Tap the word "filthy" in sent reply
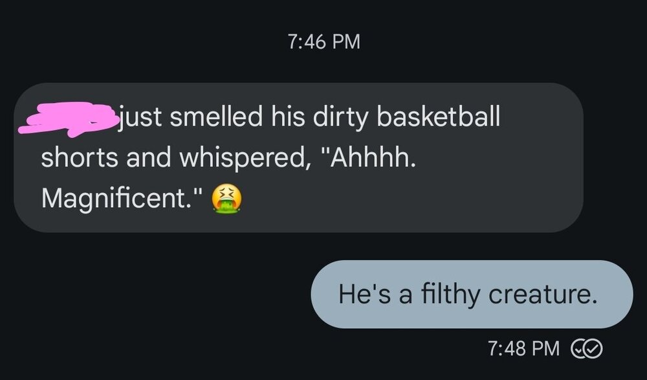This screenshot has height=380, width=647. pyautogui.click(x=450, y=295)
